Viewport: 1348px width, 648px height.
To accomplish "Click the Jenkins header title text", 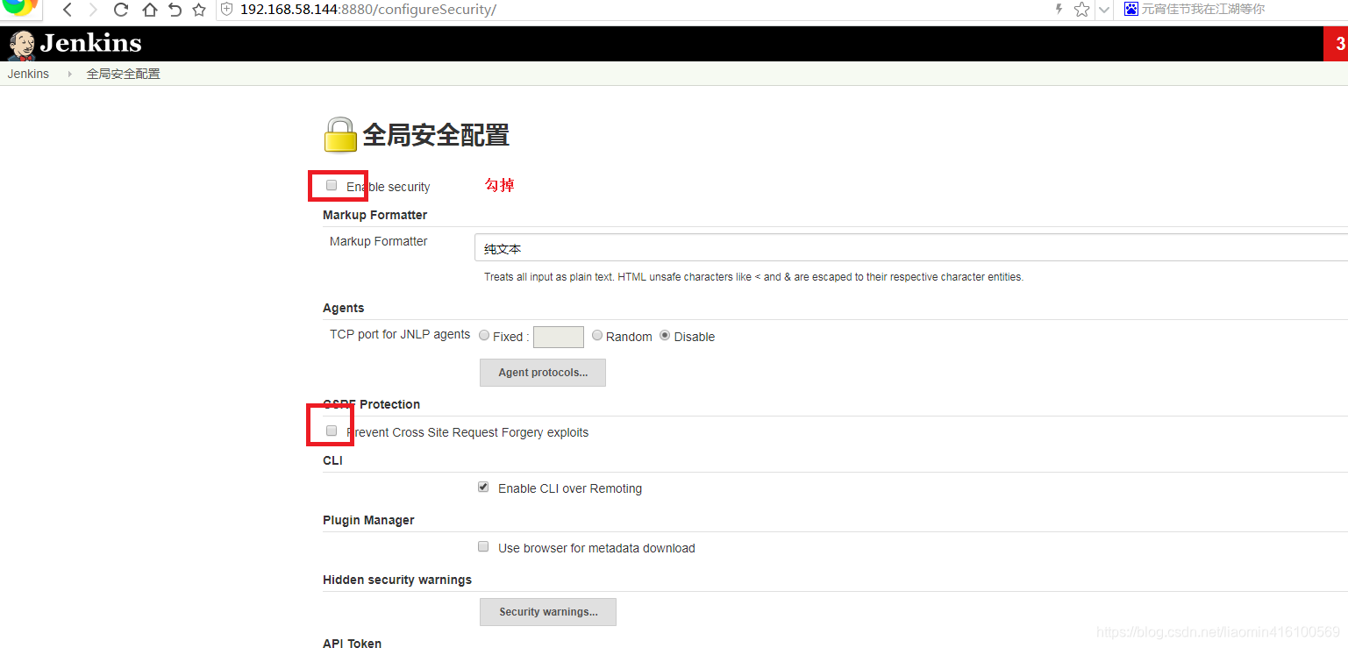I will pyautogui.click(x=90, y=43).
